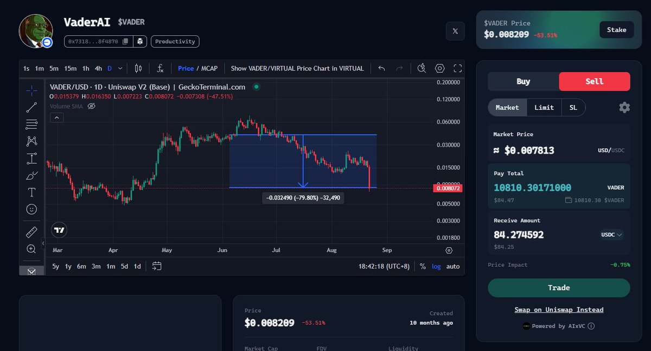
Task: Select the SL order type
Action: (x=573, y=107)
